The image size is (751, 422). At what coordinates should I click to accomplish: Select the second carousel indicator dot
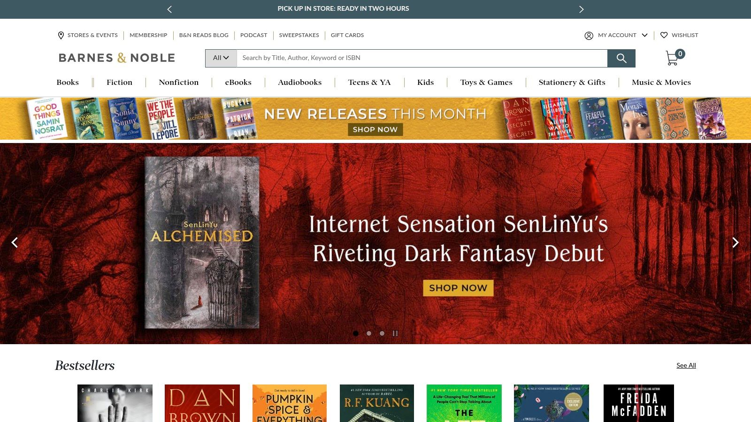pos(369,333)
